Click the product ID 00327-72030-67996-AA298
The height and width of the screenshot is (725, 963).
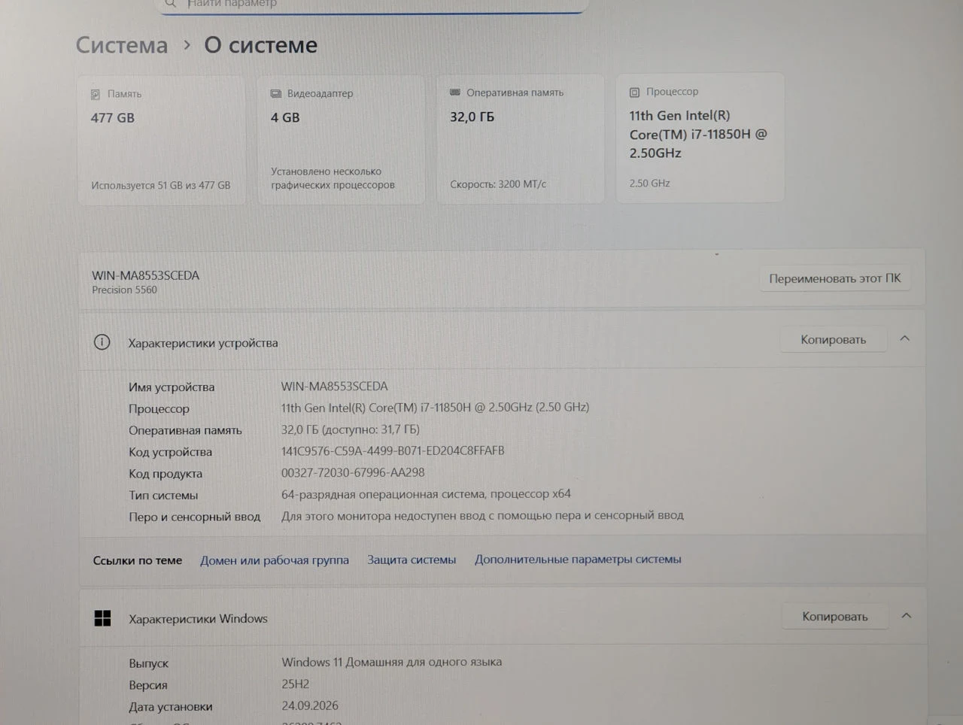pos(353,472)
